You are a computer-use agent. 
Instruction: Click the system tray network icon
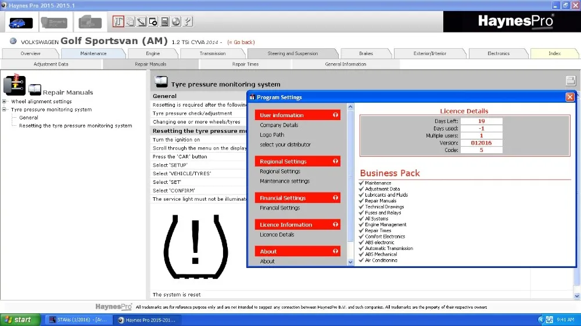click(x=549, y=320)
